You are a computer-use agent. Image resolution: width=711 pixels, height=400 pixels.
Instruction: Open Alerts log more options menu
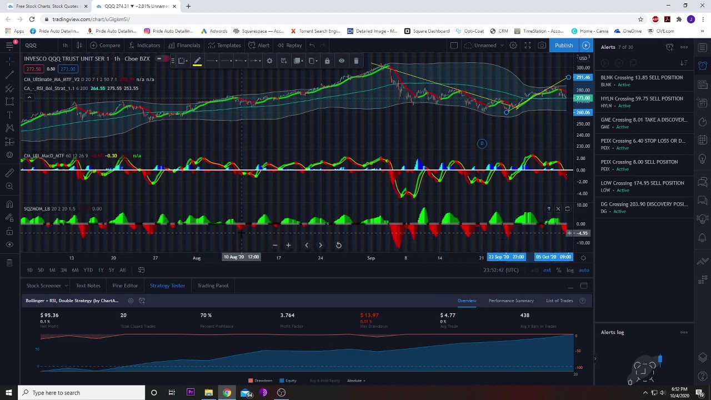pos(684,333)
